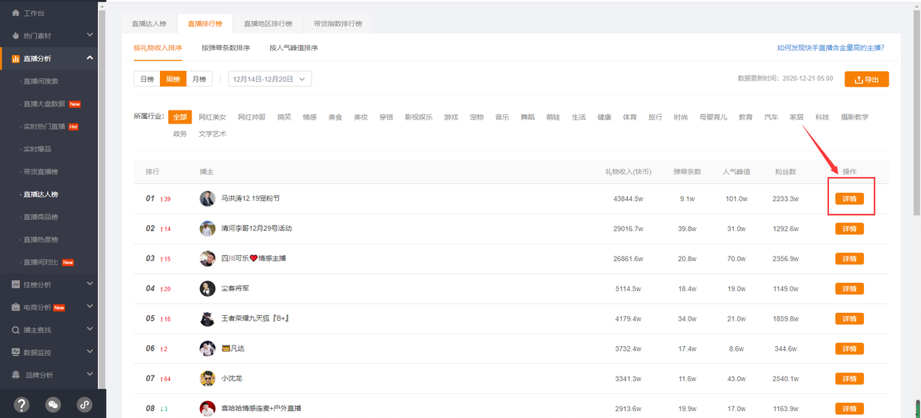Expand the 挂榜分析 sidebar menu
This screenshot has width=921, height=418.
[x=90, y=284]
